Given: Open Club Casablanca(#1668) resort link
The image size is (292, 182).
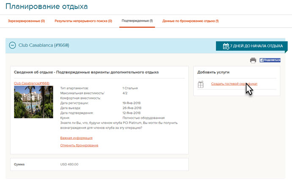Looking at the screenshot, I should click(x=32, y=83).
